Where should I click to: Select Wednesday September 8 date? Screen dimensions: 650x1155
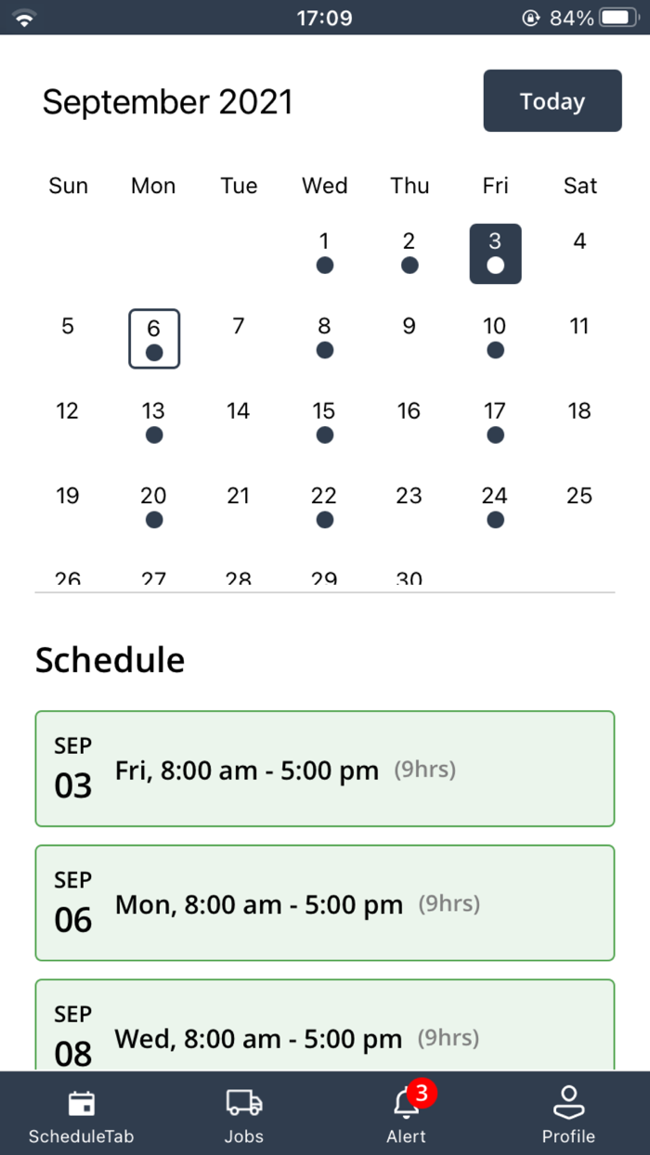pyautogui.click(x=324, y=338)
